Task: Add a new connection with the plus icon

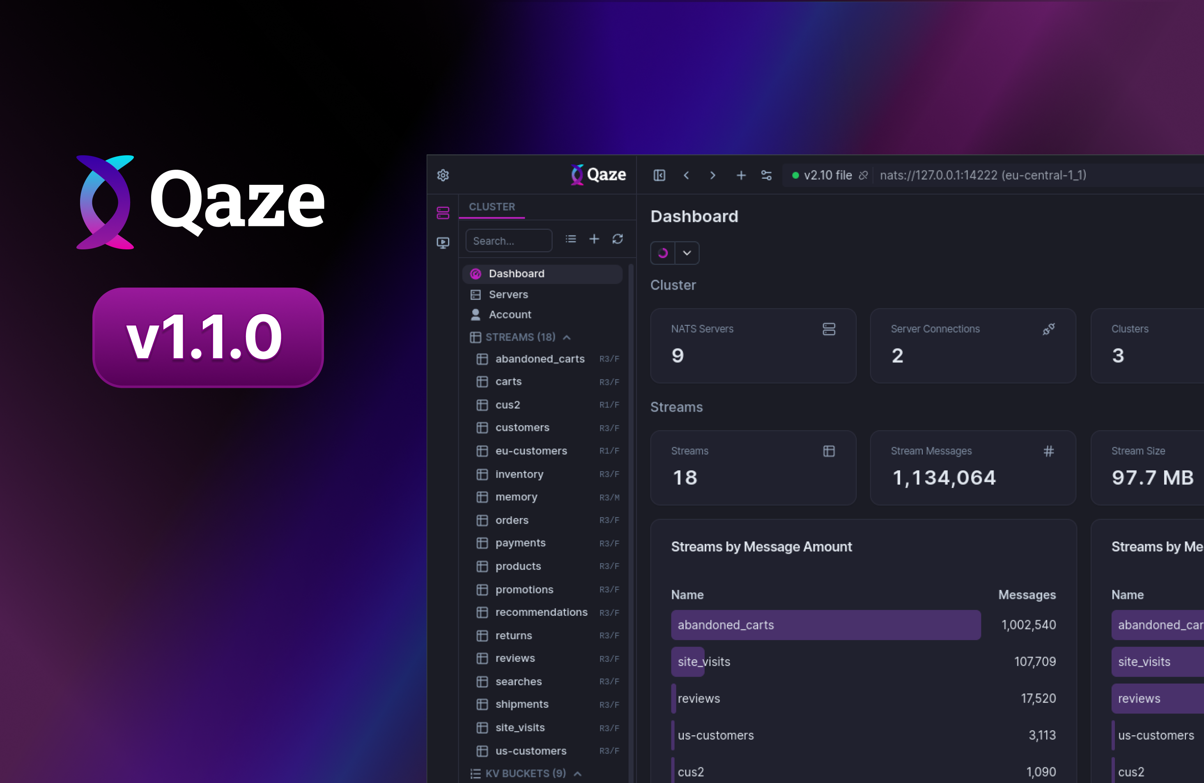Action: [741, 175]
